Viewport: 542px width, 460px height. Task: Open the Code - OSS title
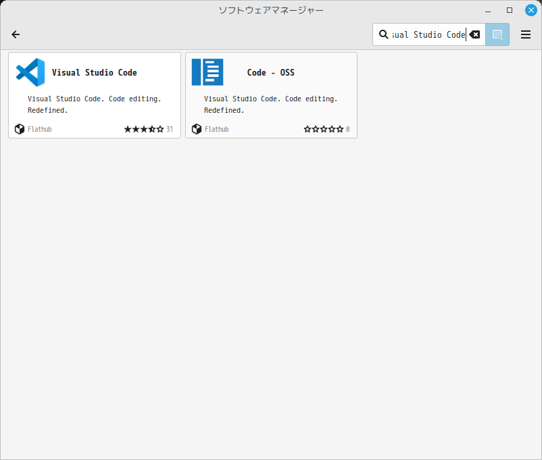coord(270,72)
